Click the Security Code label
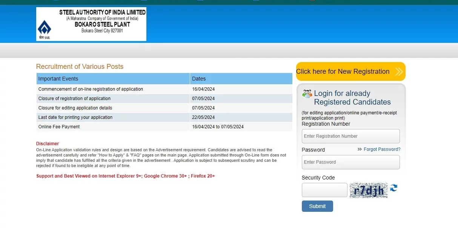 click(318, 178)
